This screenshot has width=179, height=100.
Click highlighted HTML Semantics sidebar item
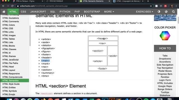point(15,81)
